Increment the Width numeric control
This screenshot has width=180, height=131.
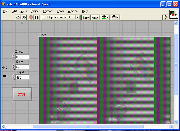click(14, 65)
